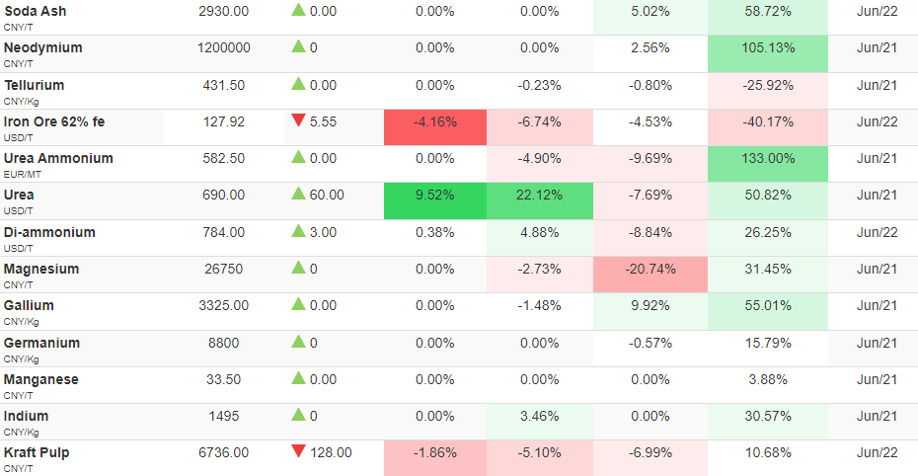Image resolution: width=918 pixels, height=476 pixels.
Task: Click the green up arrow beside Urea 60.00
Action: tap(298, 194)
